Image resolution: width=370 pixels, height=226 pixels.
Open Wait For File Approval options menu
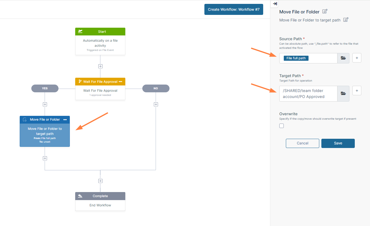tap(121, 82)
